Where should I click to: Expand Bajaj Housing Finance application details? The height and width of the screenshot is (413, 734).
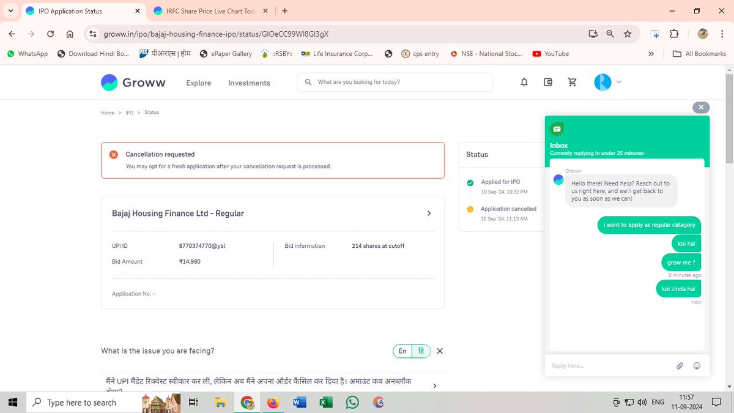[429, 214]
